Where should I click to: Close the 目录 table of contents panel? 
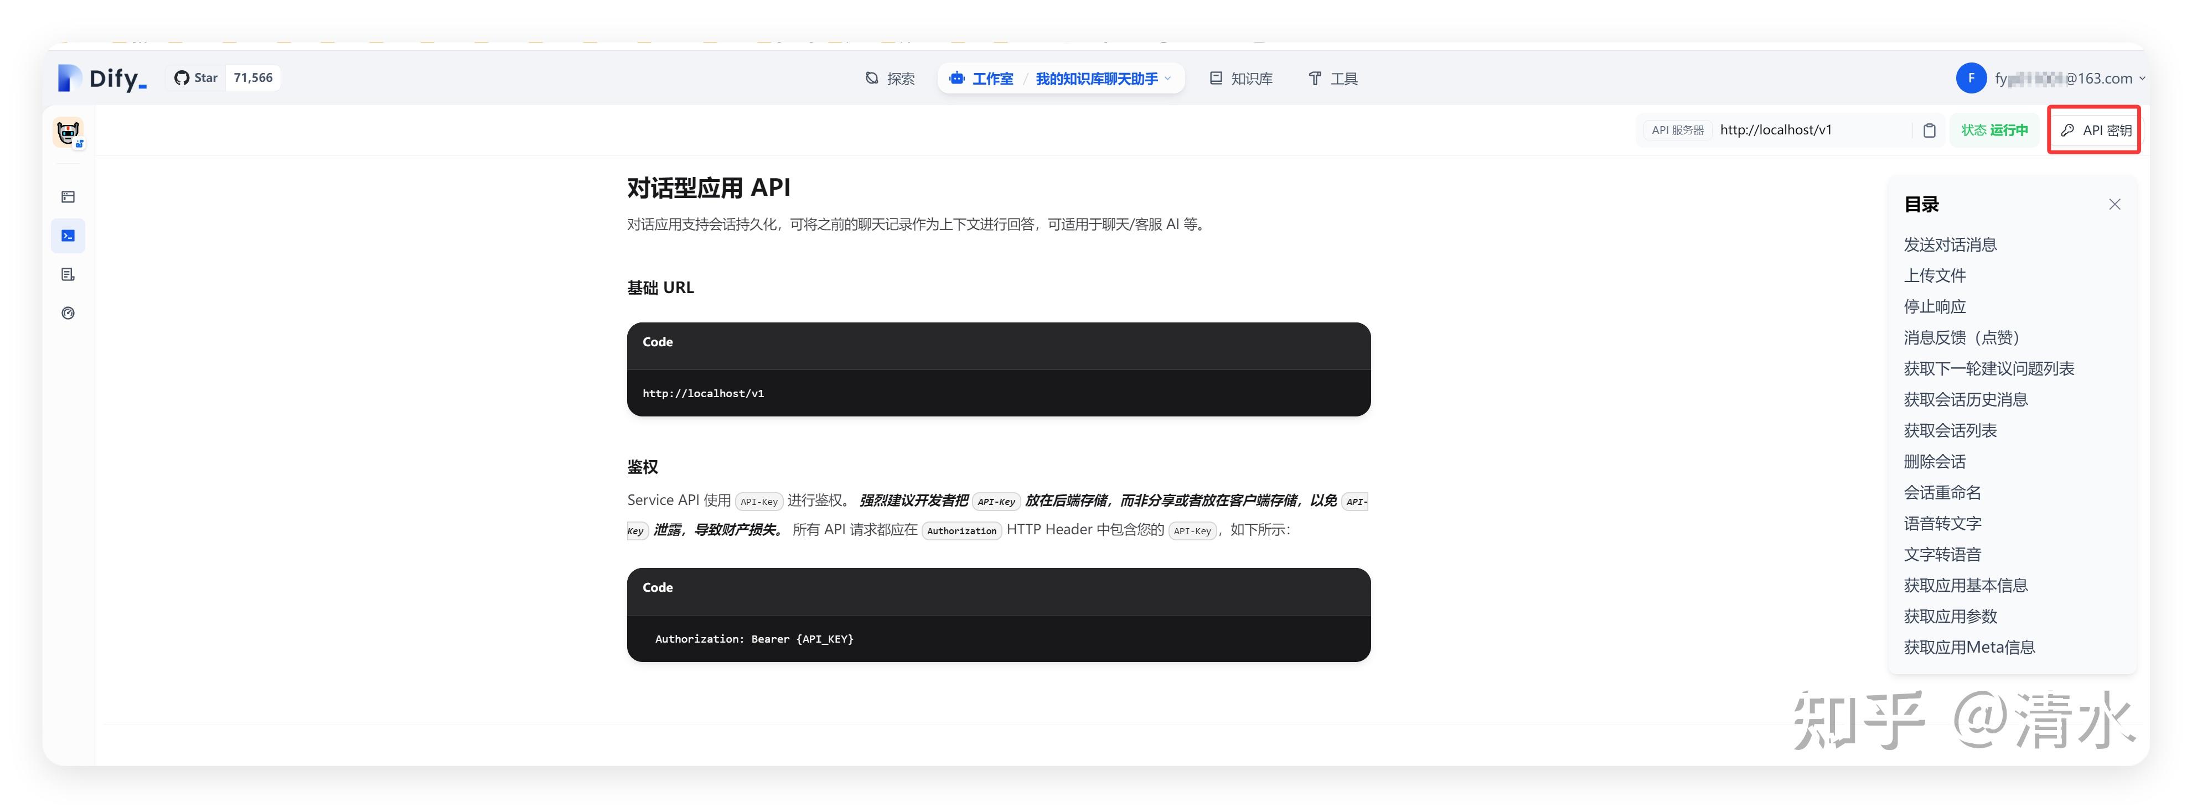point(2116,204)
